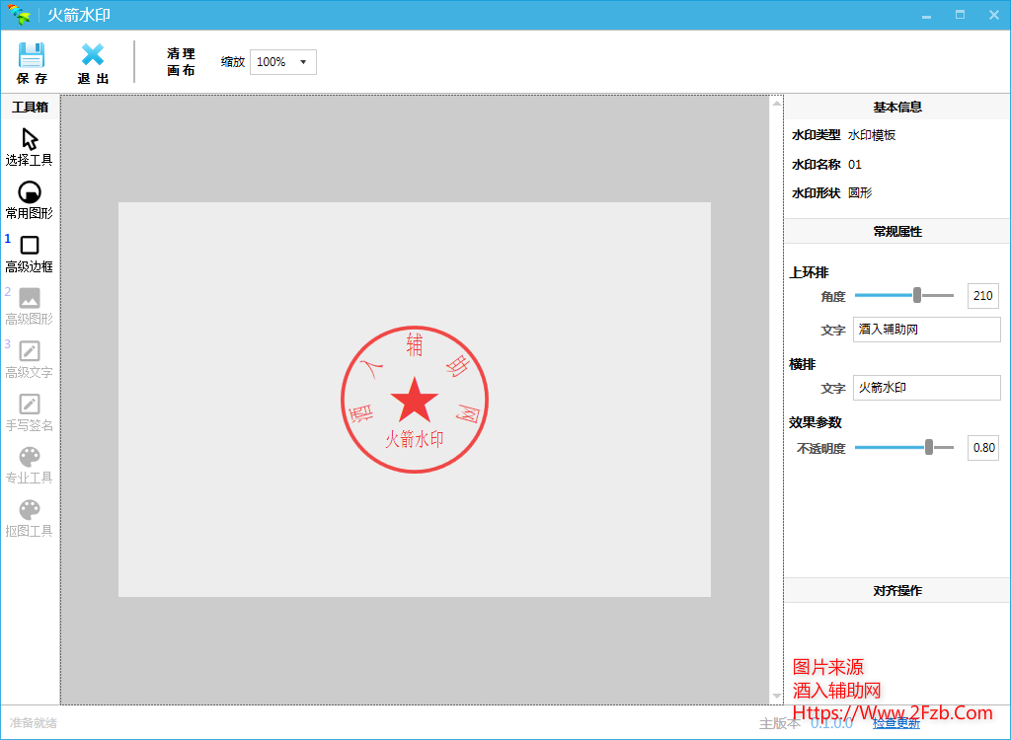Click the Exit (退出) X icon
The height and width of the screenshot is (740, 1011).
pos(93,55)
